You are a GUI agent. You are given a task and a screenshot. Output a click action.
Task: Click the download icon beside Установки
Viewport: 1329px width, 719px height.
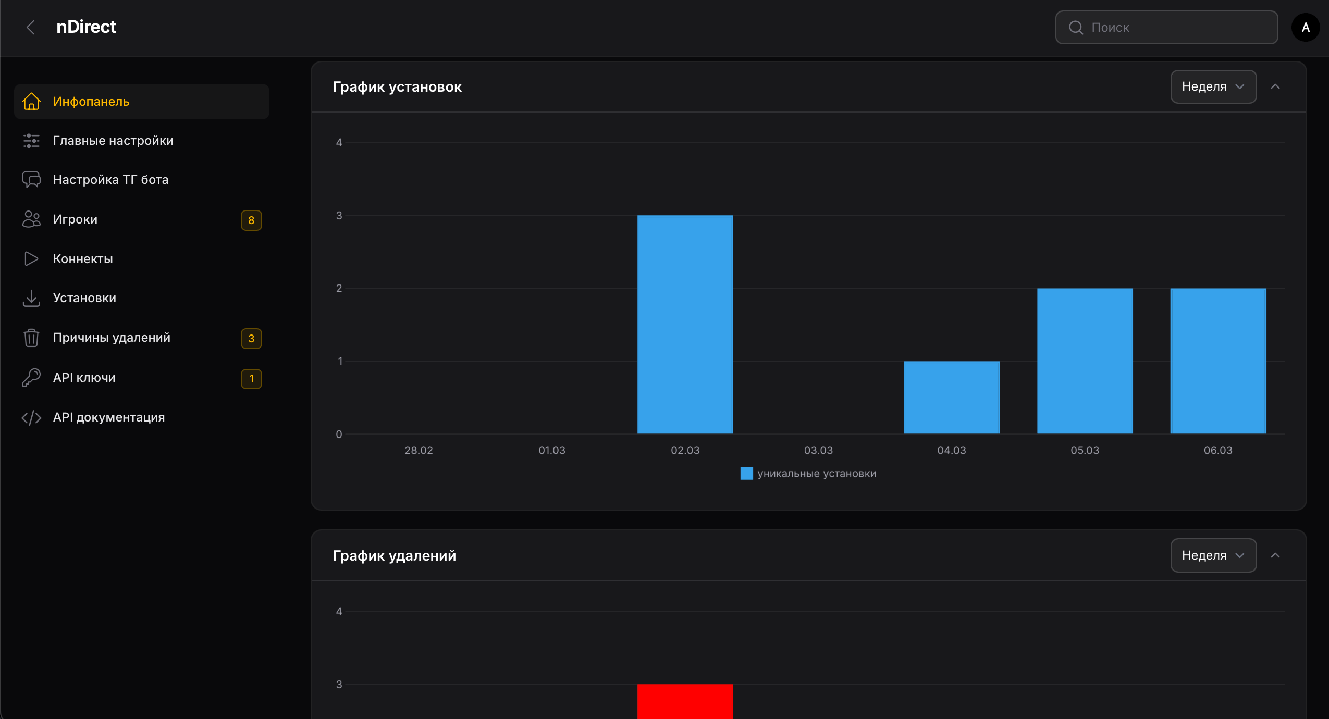31,298
